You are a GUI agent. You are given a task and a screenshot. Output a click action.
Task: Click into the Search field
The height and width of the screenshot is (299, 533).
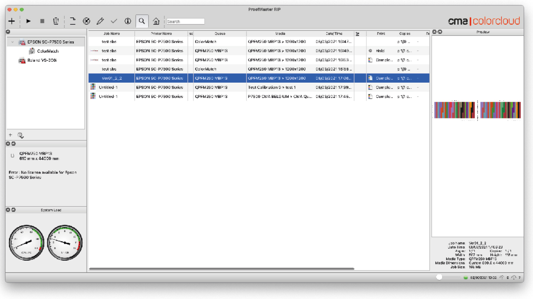[185, 21]
